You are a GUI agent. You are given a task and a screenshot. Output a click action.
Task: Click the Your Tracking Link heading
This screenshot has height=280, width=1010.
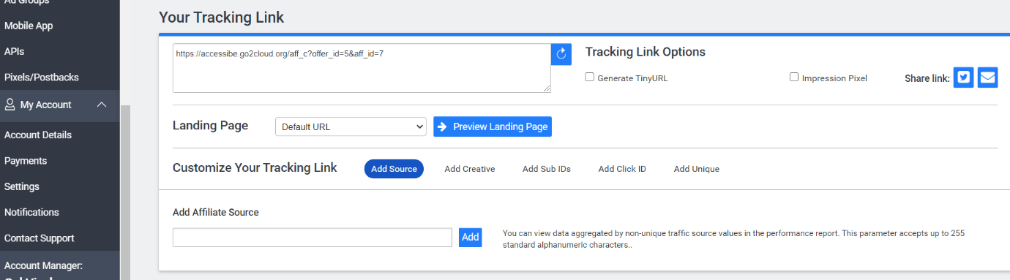pos(221,17)
